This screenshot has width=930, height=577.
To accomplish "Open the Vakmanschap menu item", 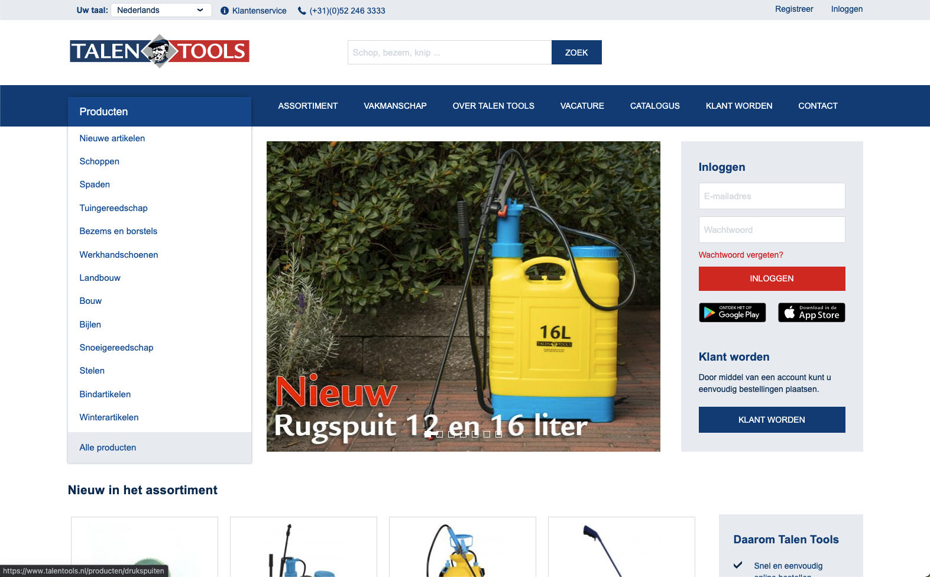I will click(x=395, y=106).
